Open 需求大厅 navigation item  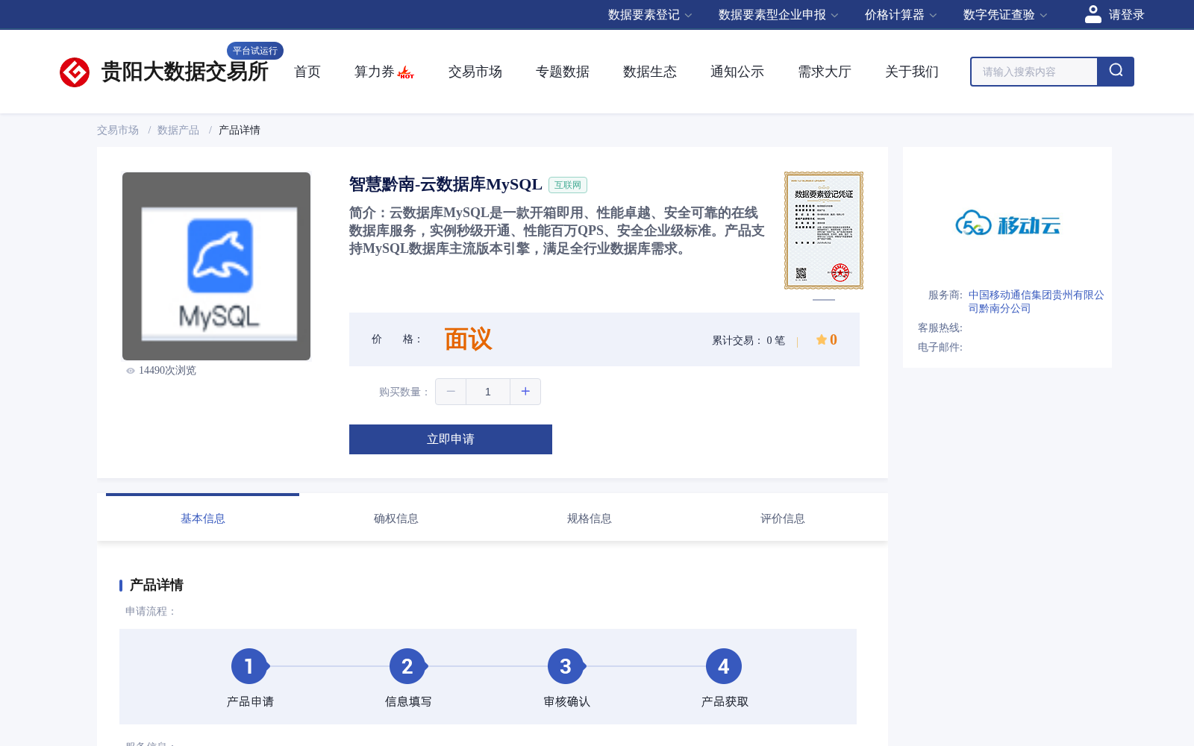coord(825,72)
